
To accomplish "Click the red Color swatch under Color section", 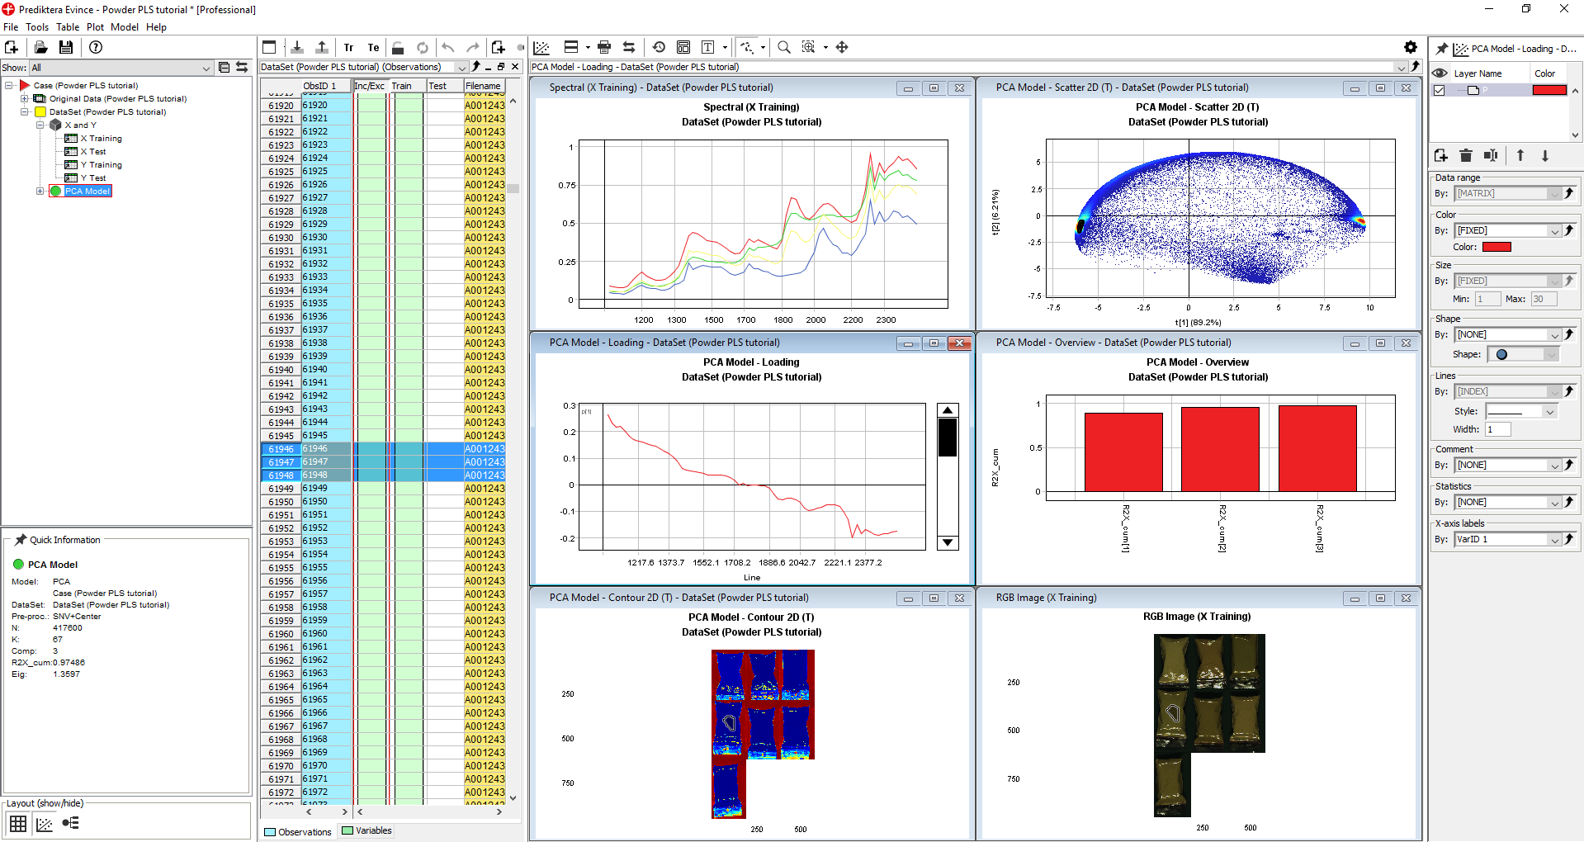I will click(x=1497, y=247).
